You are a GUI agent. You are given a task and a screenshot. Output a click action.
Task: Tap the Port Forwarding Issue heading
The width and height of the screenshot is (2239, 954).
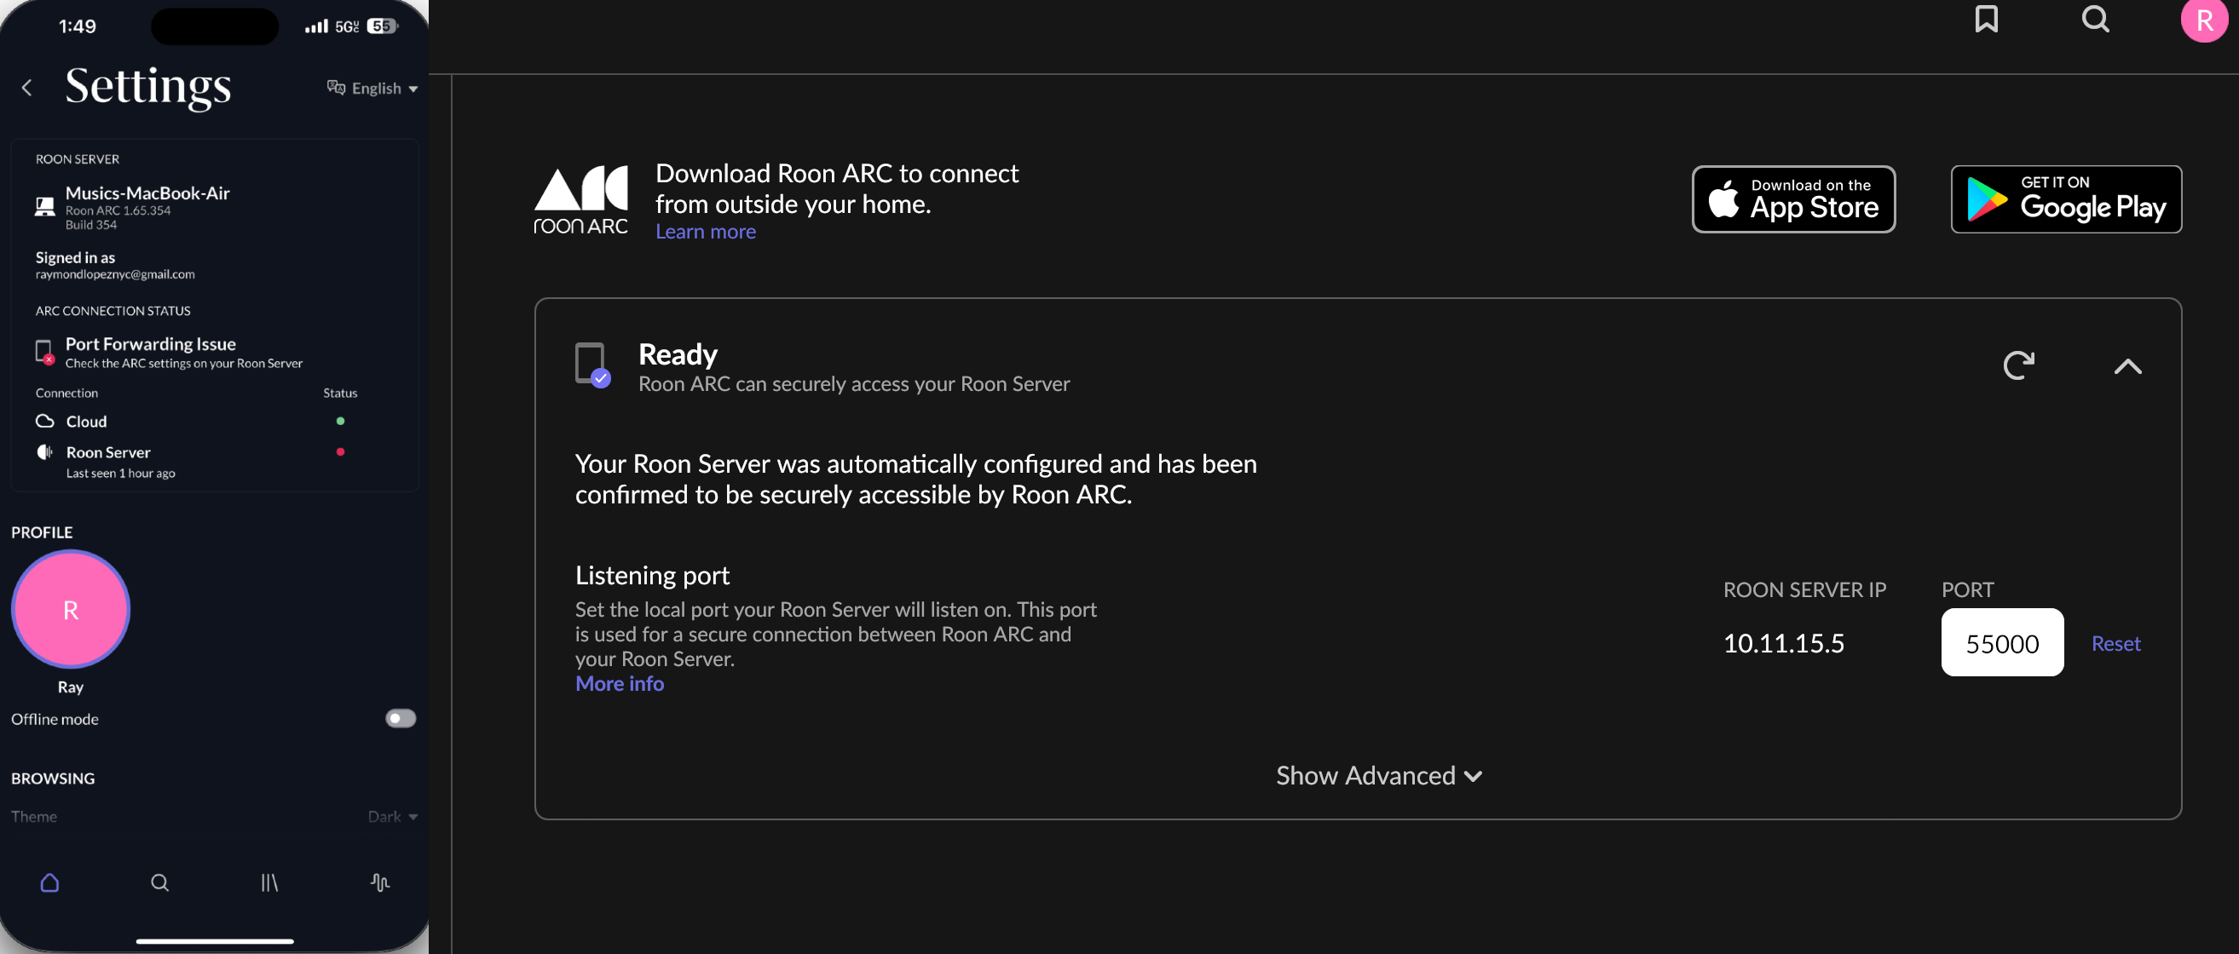click(150, 344)
